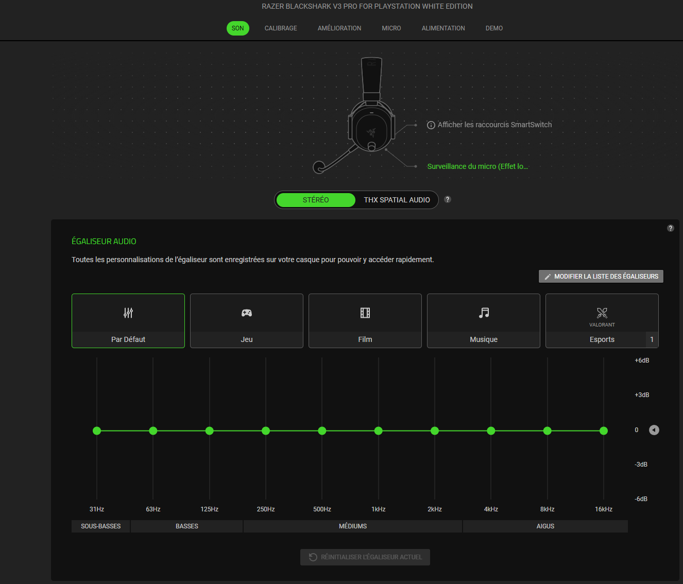Click the 250Hz slider handle
Viewport: 683px width, 584px height.
point(266,431)
